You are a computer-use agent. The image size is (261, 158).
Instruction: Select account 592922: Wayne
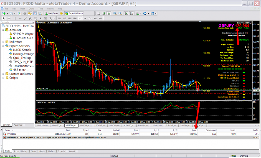pos(23,34)
